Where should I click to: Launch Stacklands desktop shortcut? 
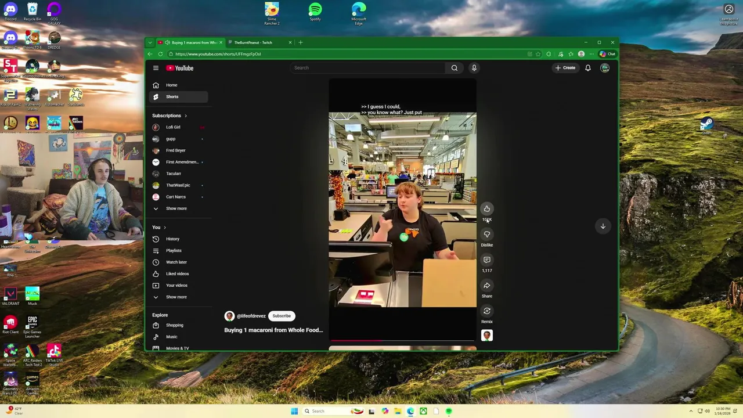tap(76, 97)
